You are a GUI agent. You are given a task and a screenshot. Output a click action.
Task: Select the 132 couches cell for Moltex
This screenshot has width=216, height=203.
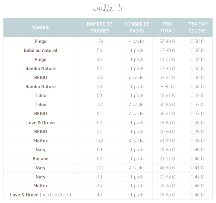click(99, 141)
